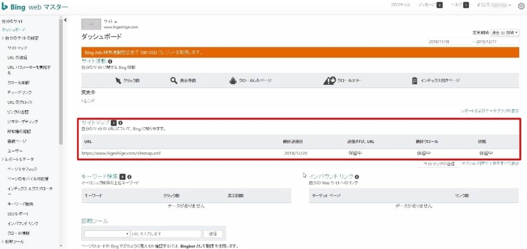This screenshot has height=249, width=527.
Task: Select 自分のサイト in sidebar
Action: click(x=12, y=21)
